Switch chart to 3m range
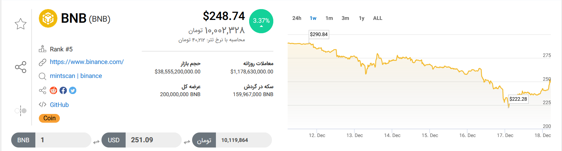This screenshot has height=151, width=562. pos(345,18)
